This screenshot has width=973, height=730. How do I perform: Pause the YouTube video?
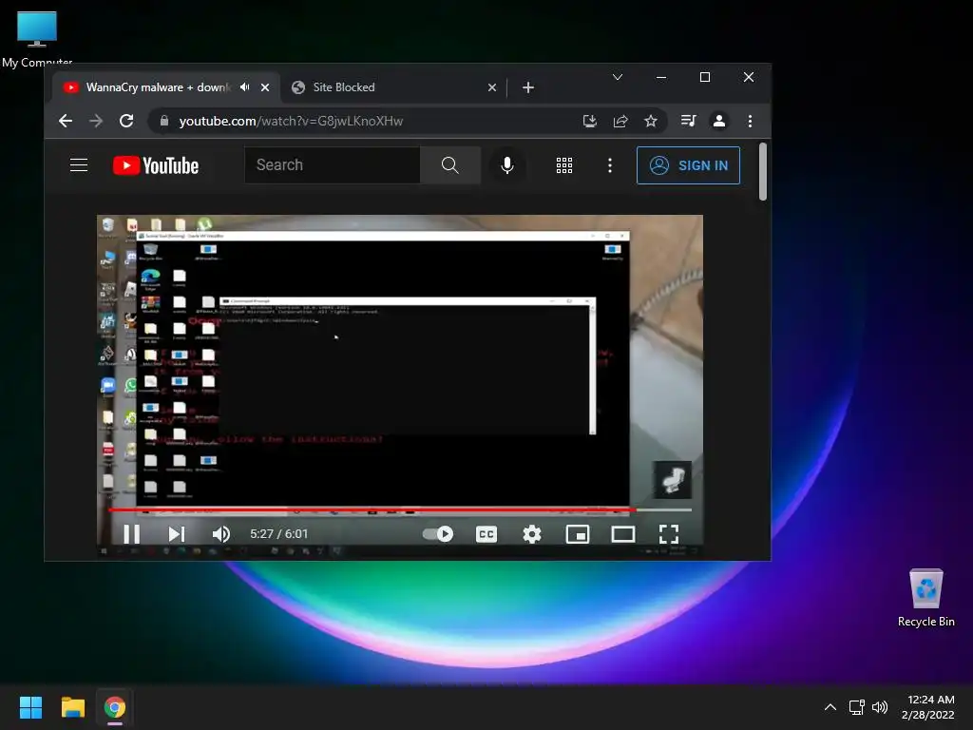click(131, 534)
